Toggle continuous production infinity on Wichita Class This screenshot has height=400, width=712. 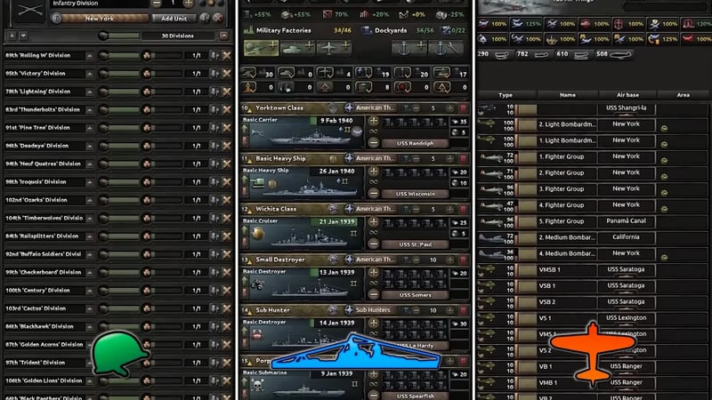point(373,233)
